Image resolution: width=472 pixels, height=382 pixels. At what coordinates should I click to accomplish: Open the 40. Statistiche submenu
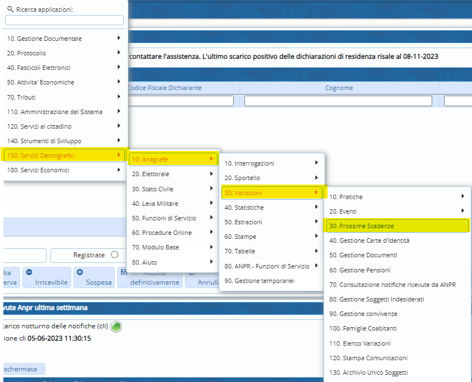pos(272,207)
